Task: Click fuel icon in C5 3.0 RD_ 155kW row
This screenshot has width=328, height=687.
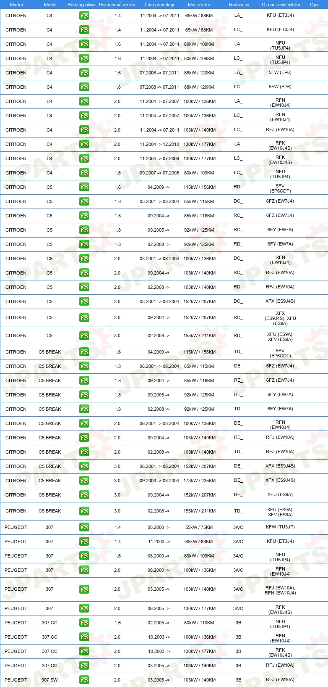Action: [84, 336]
